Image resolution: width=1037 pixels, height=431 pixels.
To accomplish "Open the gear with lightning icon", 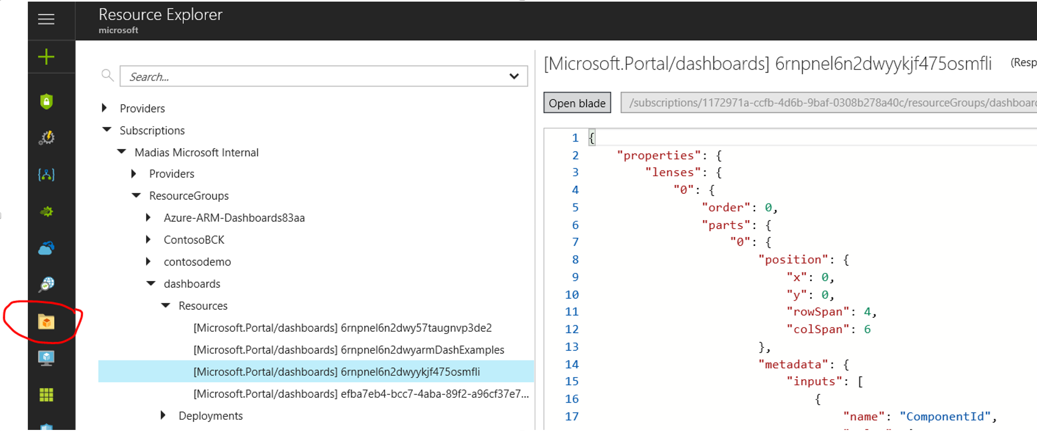I will pyautogui.click(x=47, y=138).
